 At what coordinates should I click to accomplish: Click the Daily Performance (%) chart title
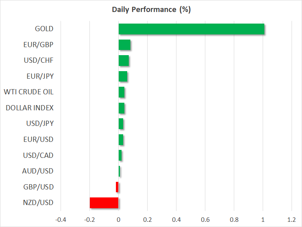pos(151,10)
